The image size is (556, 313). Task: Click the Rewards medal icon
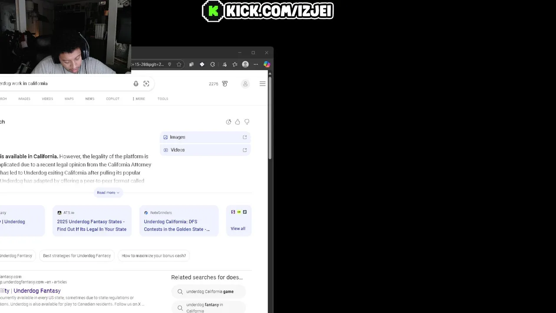[x=225, y=83]
